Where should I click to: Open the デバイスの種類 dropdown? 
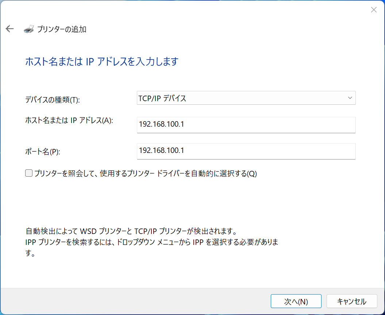click(x=246, y=98)
